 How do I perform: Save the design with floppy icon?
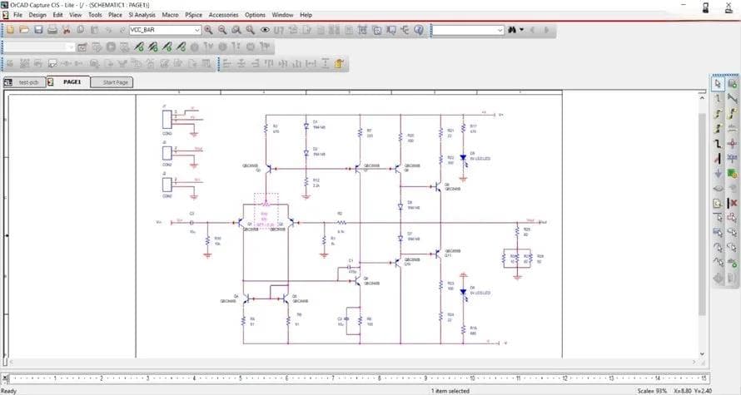click(38, 30)
